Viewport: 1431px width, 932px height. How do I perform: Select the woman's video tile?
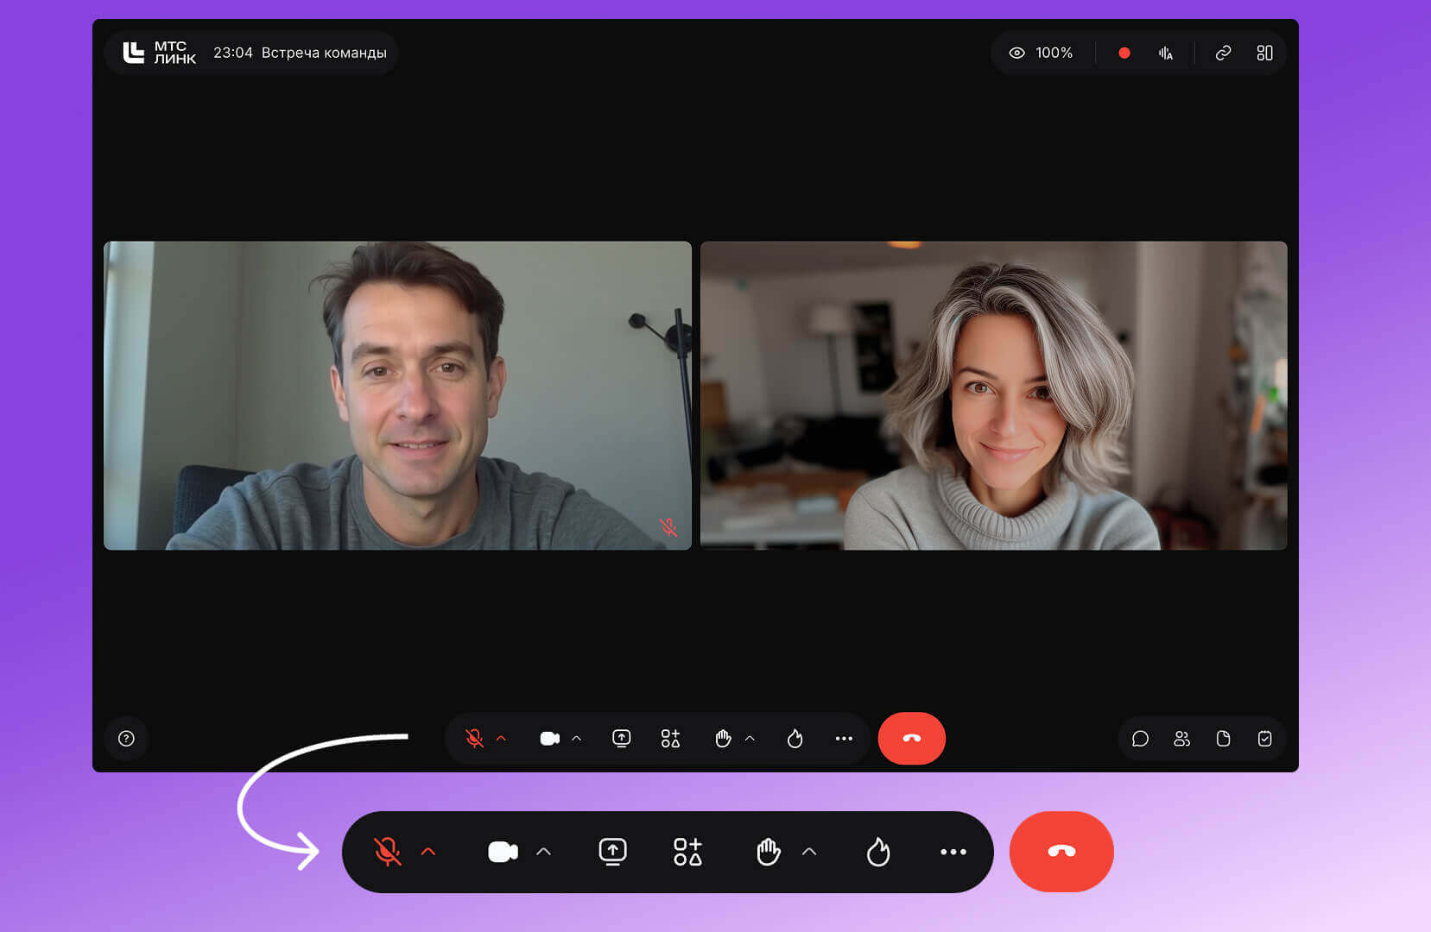pos(993,395)
